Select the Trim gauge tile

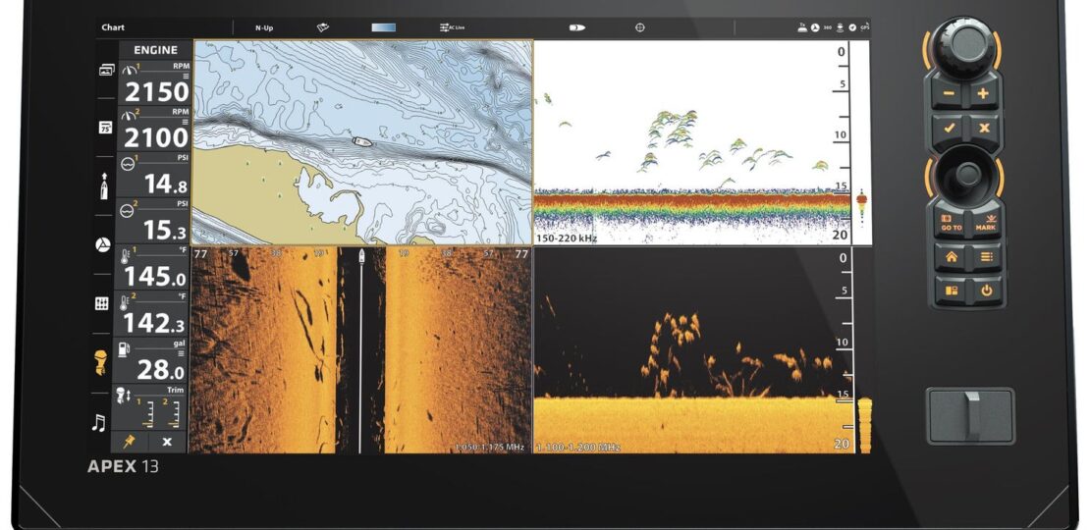click(x=149, y=407)
